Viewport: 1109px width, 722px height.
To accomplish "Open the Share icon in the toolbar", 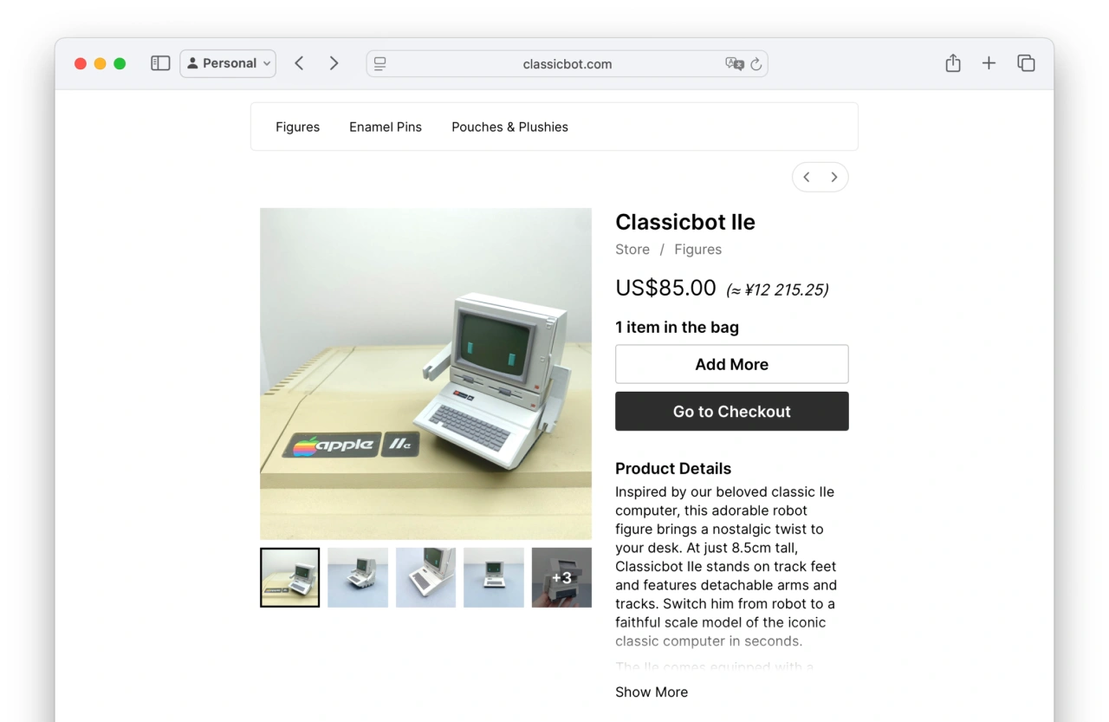I will pyautogui.click(x=953, y=63).
